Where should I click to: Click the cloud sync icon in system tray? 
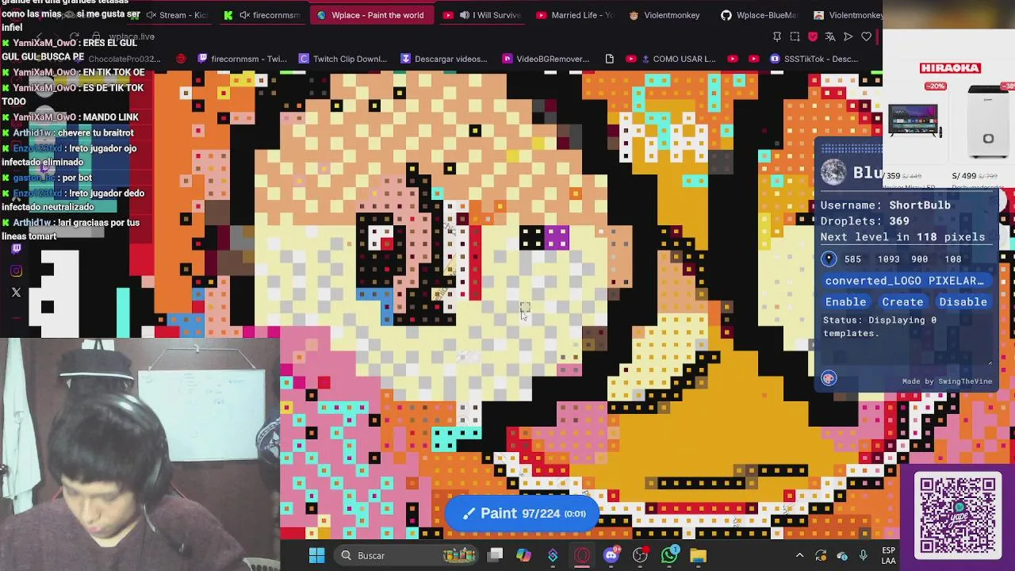(842, 555)
